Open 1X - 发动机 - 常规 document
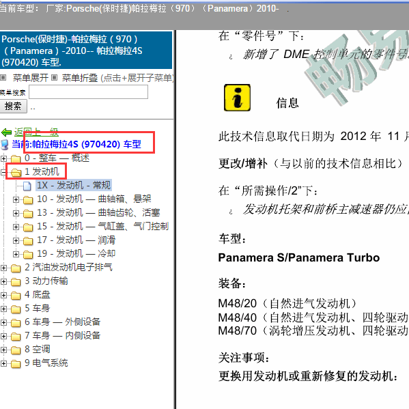 point(74,185)
